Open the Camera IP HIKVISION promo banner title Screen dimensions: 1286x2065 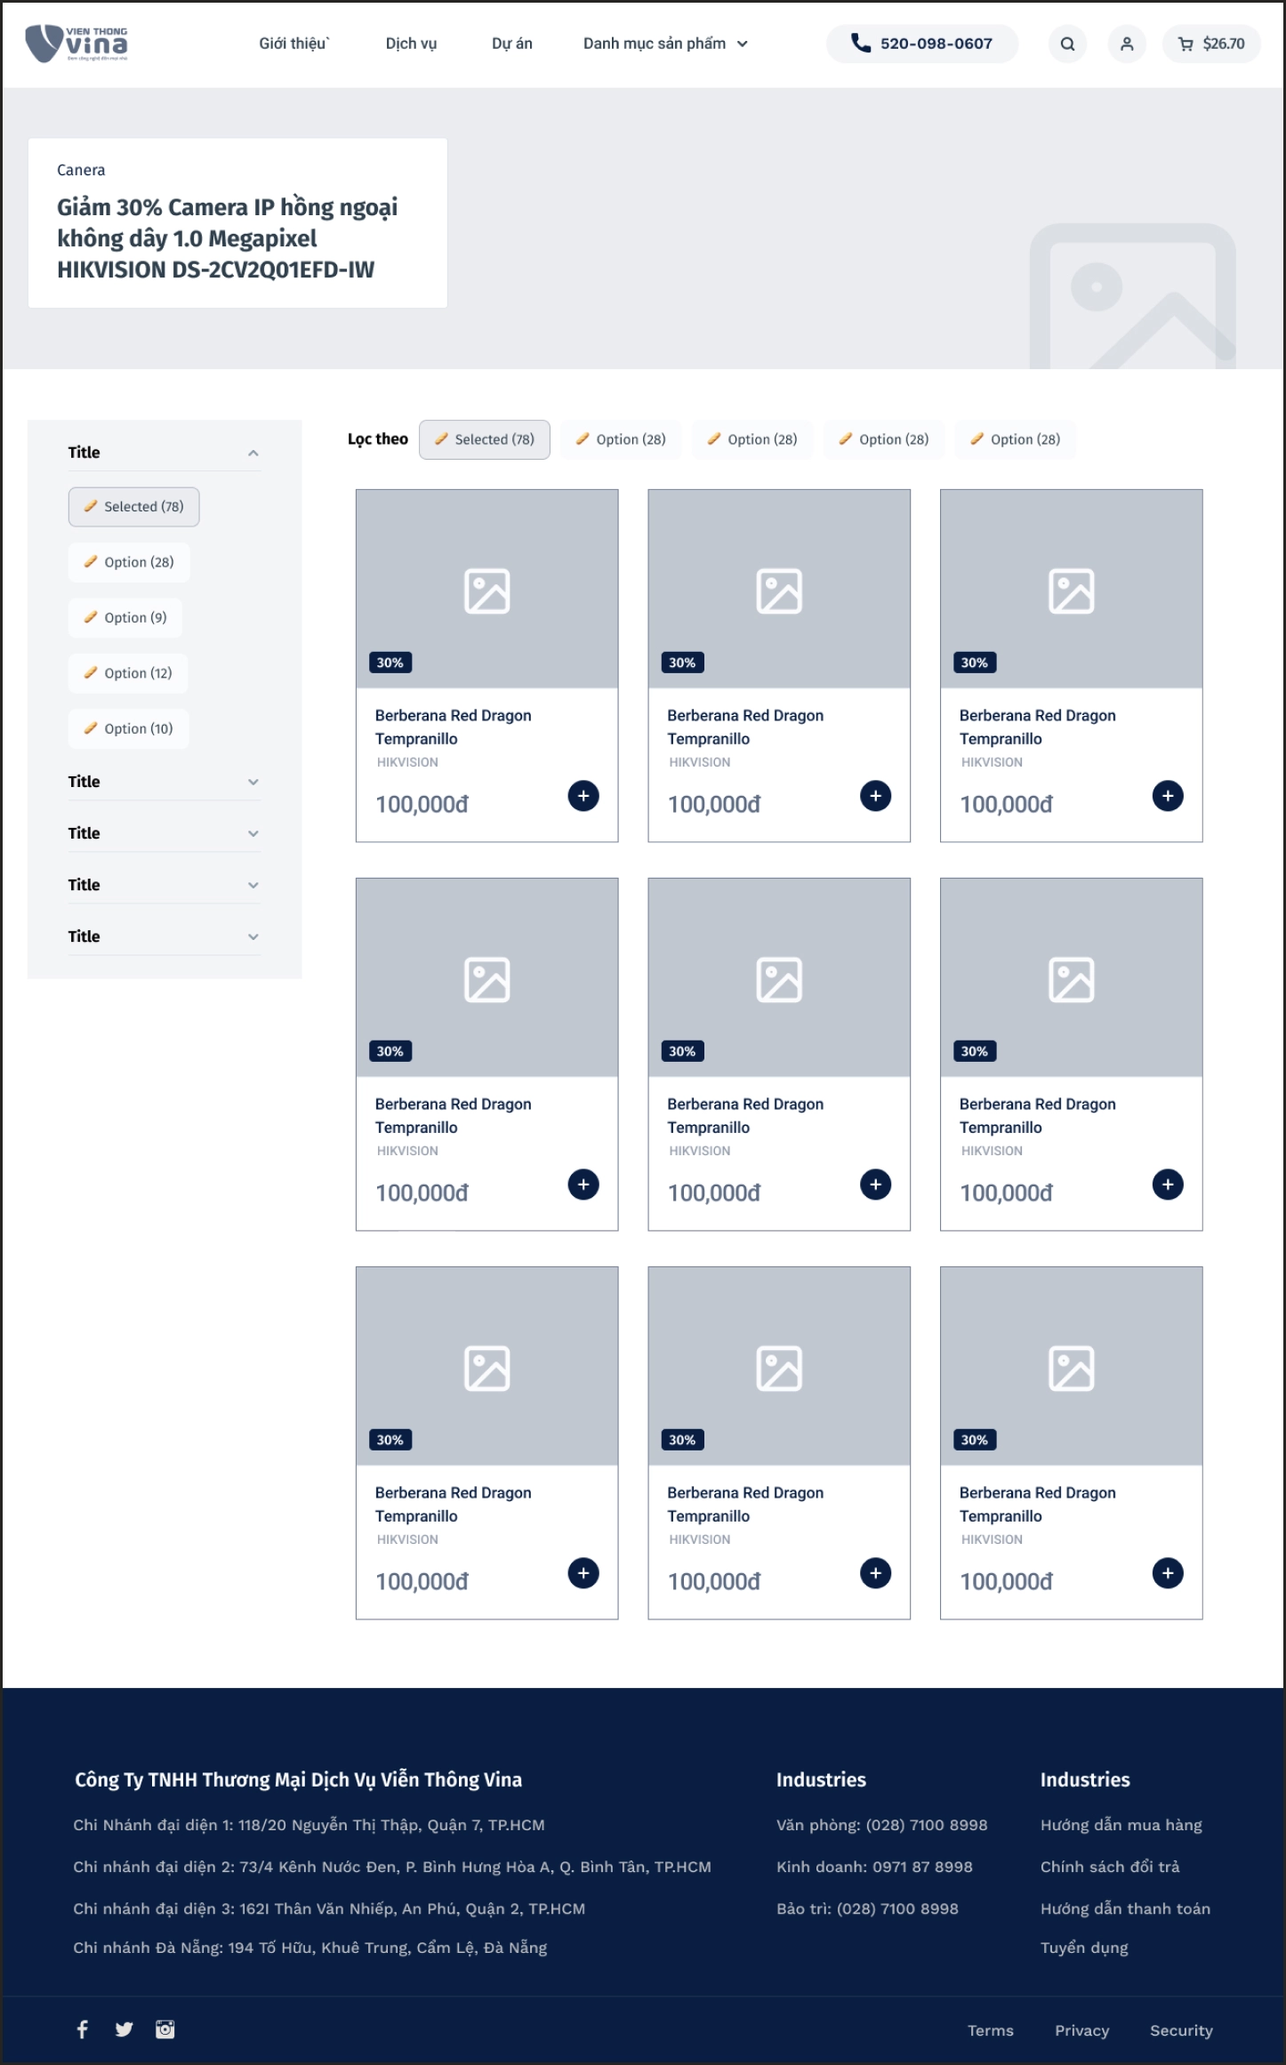click(x=228, y=238)
